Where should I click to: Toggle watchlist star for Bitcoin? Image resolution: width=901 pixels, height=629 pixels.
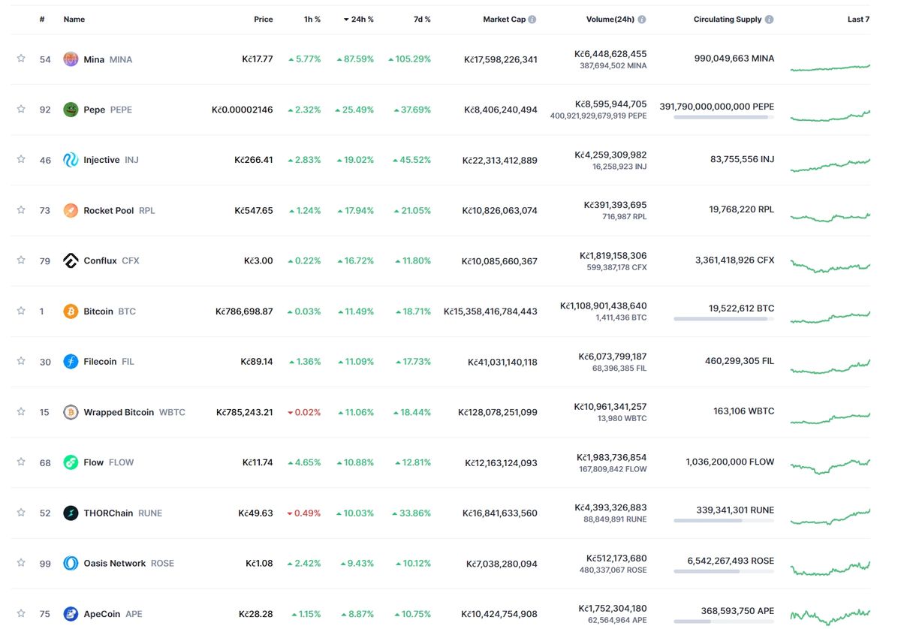21,311
